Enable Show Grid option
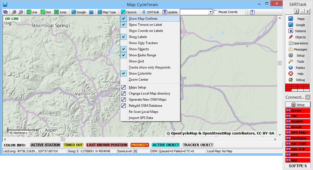Viewport: 313px width, 170px height. point(150,61)
